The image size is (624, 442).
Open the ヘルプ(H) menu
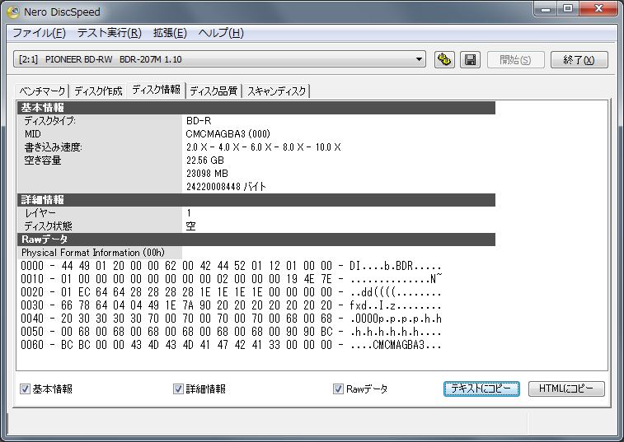[x=221, y=33]
